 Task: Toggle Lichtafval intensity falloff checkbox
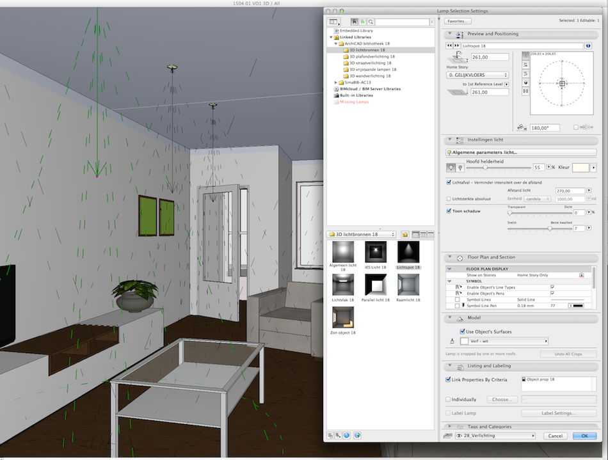pyautogui.click(x=449, y=182)
